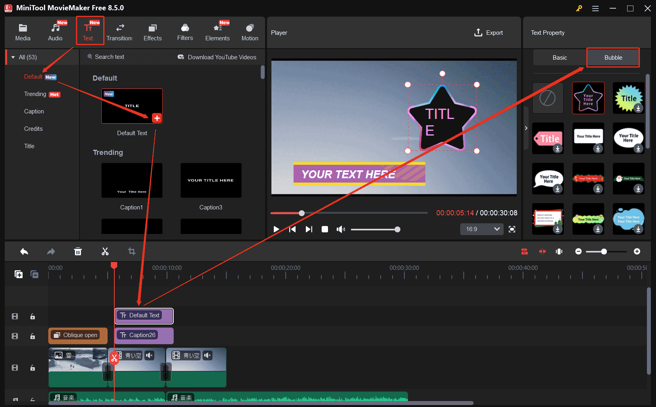
Task: Open the Filters panel icon
Action: click(185, 32)
